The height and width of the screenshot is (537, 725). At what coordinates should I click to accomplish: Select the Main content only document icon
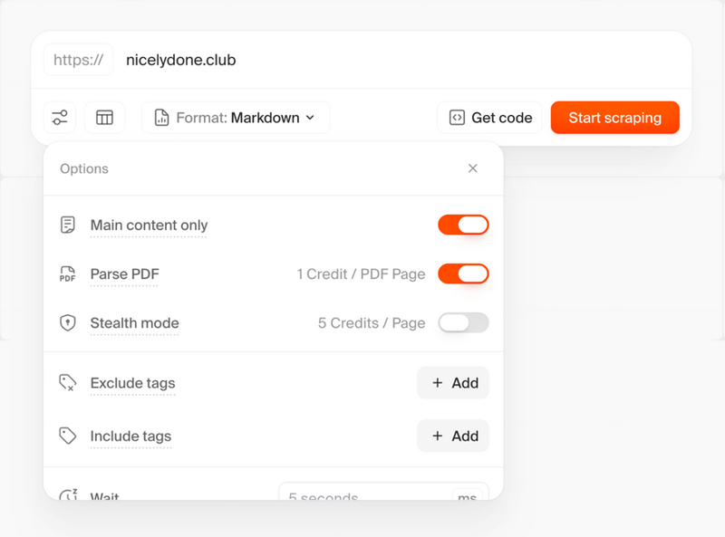tap(67, 225)
